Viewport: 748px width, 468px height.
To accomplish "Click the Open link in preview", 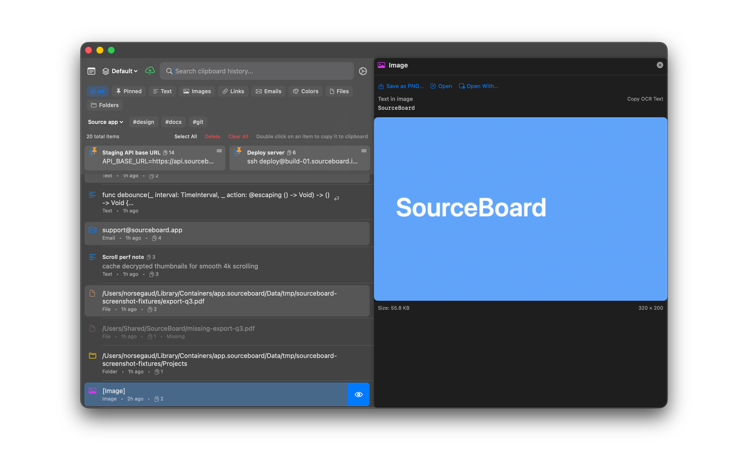I will pos(441,86).
